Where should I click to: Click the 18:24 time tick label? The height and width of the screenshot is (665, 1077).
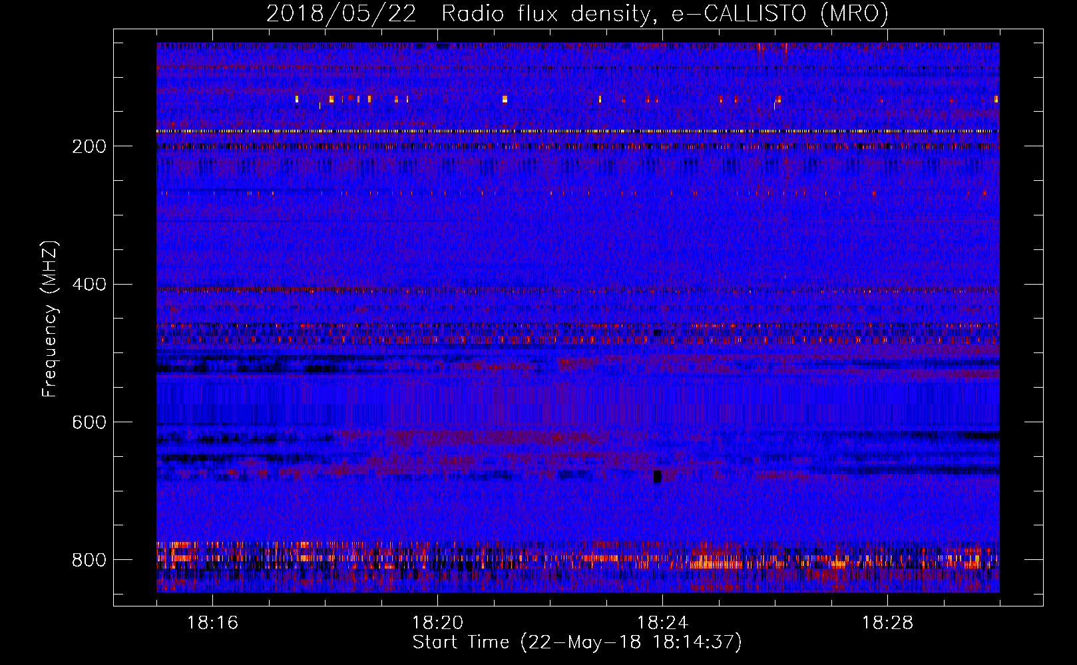point(662,623)
